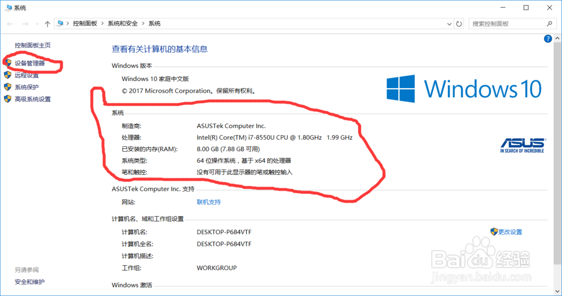562x296 pixels.
Task: Expand the chevron after 控制面板
Action: click(x=102, y=23)
